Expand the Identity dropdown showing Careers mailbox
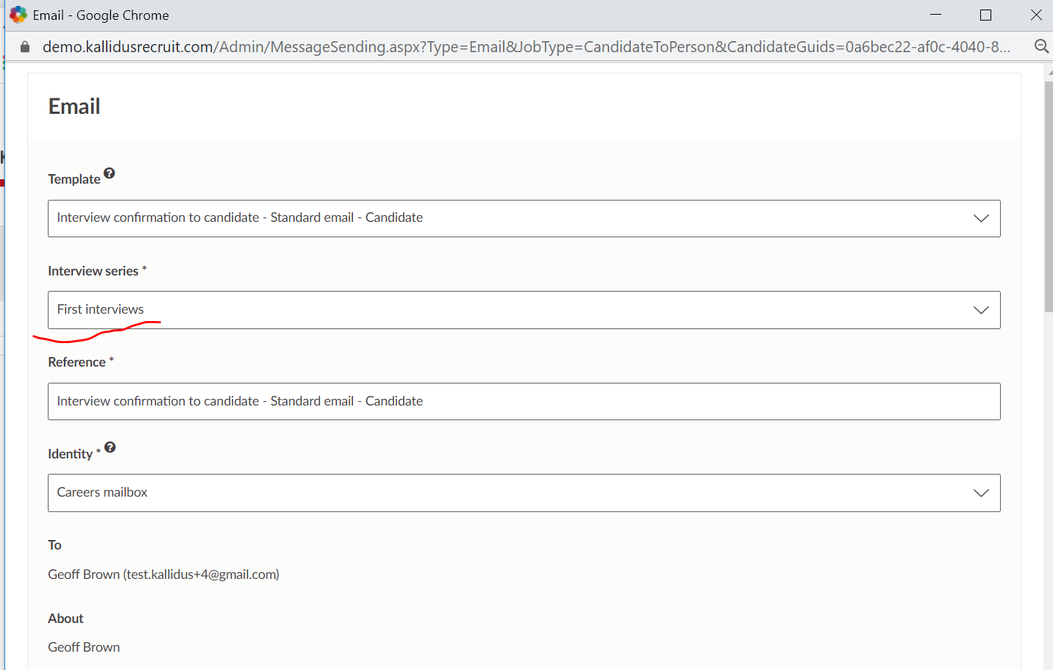 981,493
